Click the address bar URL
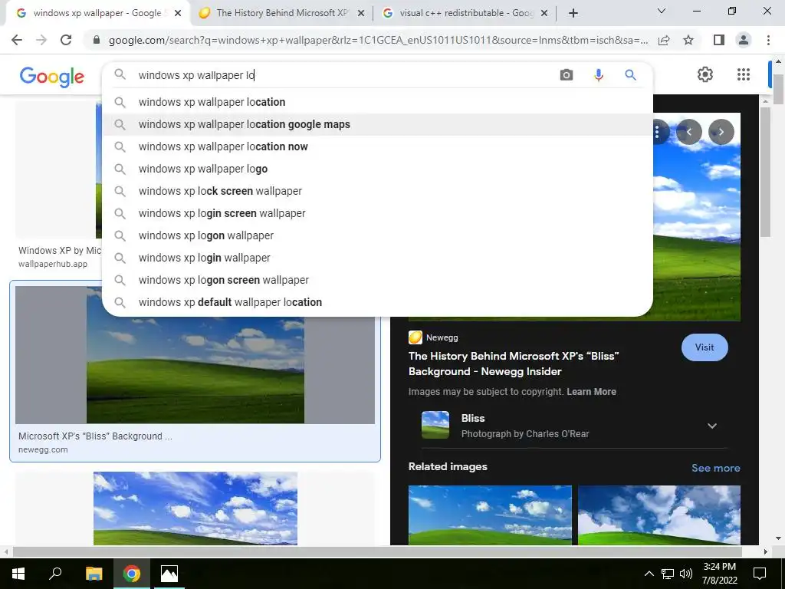The height and width of the screenshot is (589, 785). [x=378, y=40]
